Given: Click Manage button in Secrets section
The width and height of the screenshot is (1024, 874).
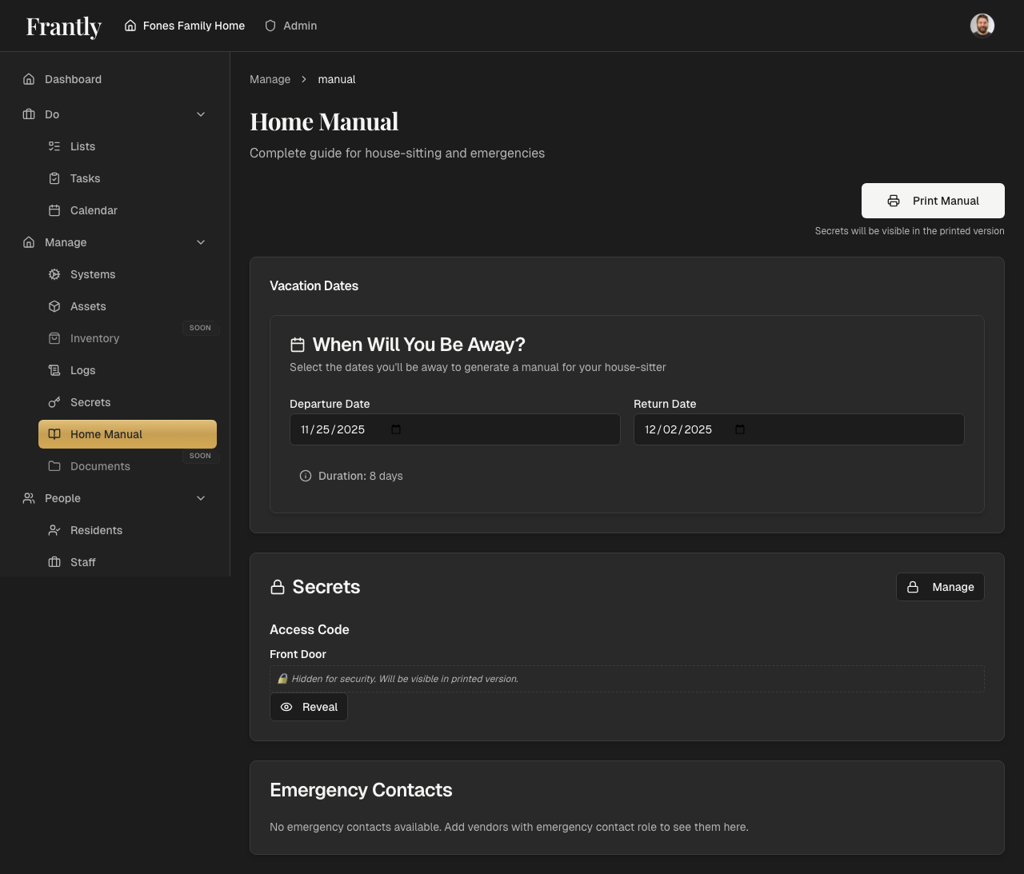Looking at the screenshot, I should tap(940, 587).
